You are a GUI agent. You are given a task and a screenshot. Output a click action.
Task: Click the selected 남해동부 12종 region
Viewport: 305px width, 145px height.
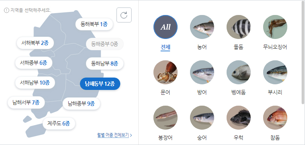[x=100, y=84]
